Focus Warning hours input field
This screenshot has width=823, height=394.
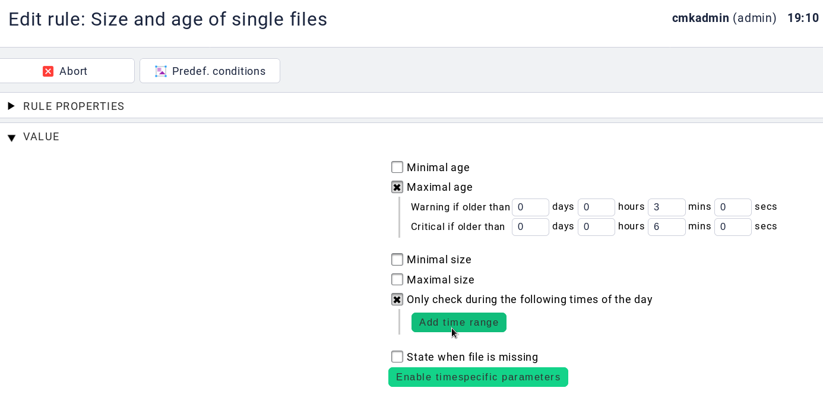(596, 207)
